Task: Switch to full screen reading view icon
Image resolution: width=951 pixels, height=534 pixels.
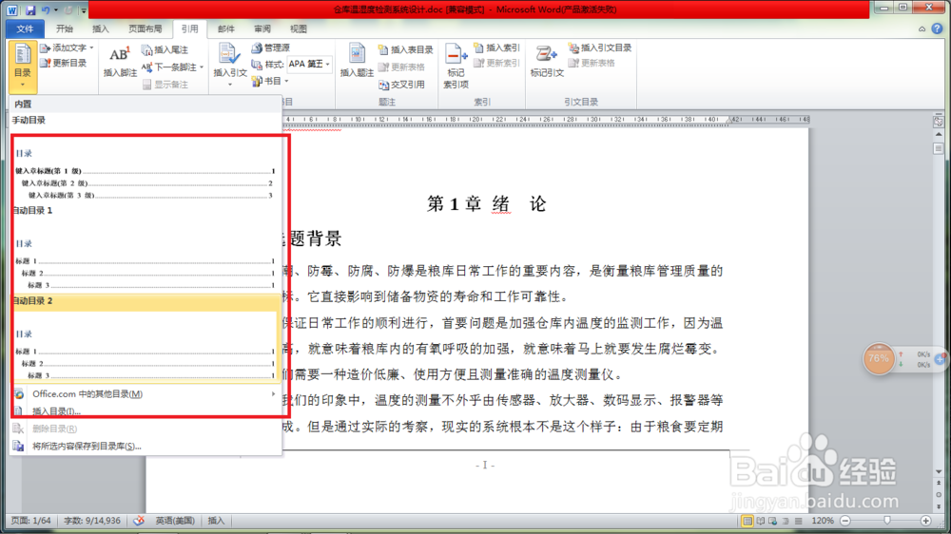Action: coord(760,521)
